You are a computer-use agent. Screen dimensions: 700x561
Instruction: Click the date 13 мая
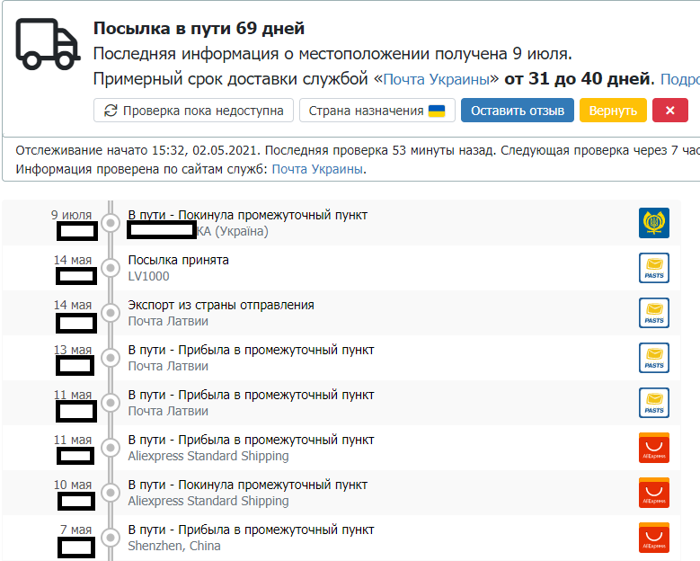coord(73,350)
